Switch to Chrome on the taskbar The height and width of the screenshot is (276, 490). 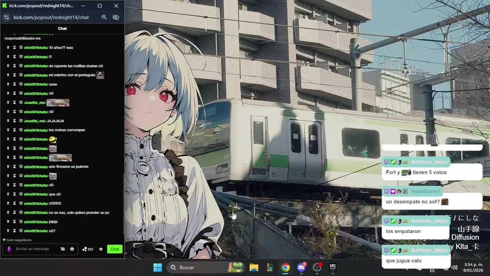[285, 268]
